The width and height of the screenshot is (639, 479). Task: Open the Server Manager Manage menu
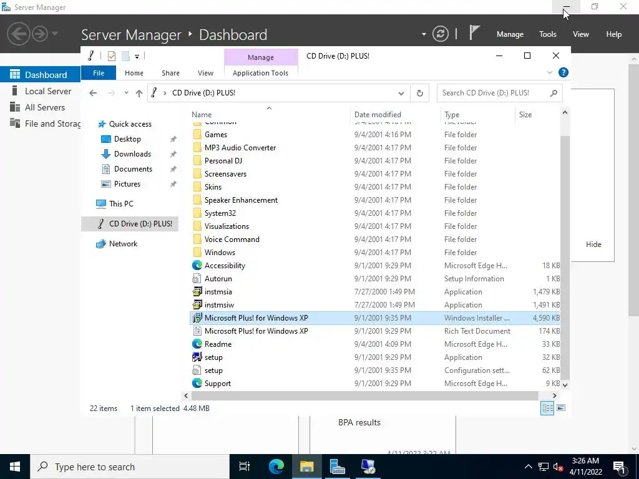coord(510,34)
